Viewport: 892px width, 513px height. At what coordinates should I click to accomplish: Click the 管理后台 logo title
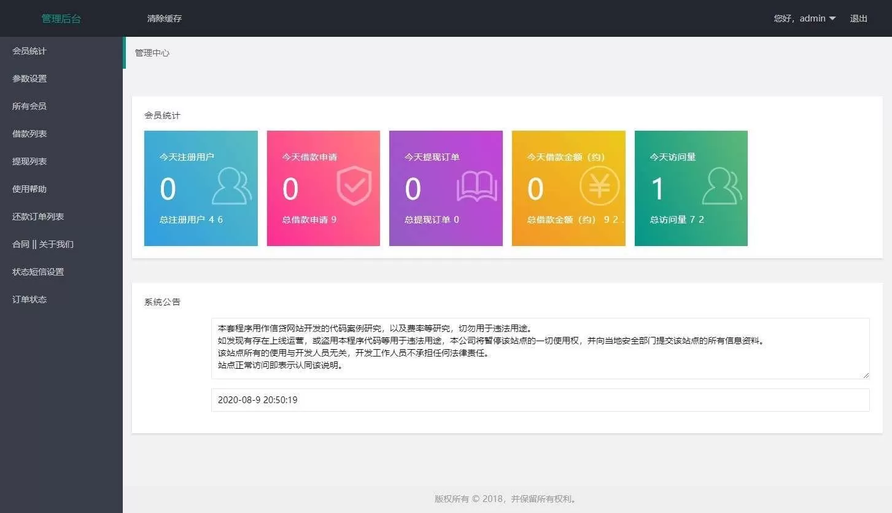(61, 18)
